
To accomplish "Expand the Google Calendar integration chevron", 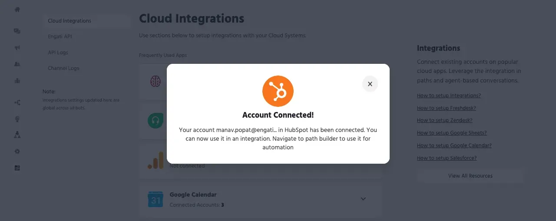I will pos(364,199).
